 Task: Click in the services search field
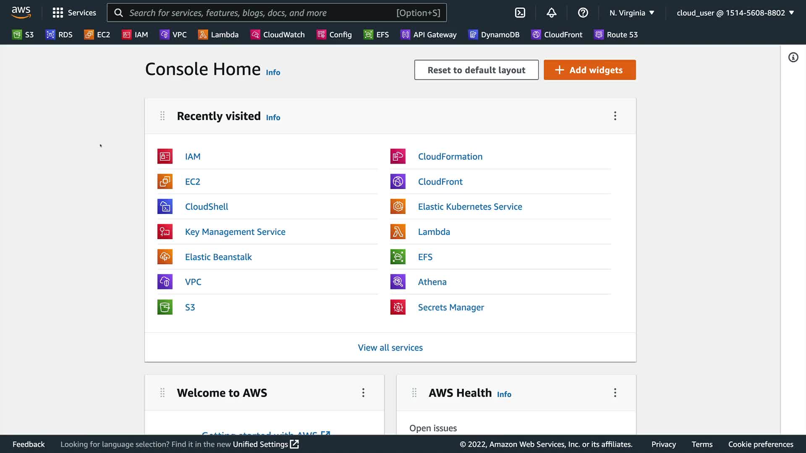coord(260,13)
